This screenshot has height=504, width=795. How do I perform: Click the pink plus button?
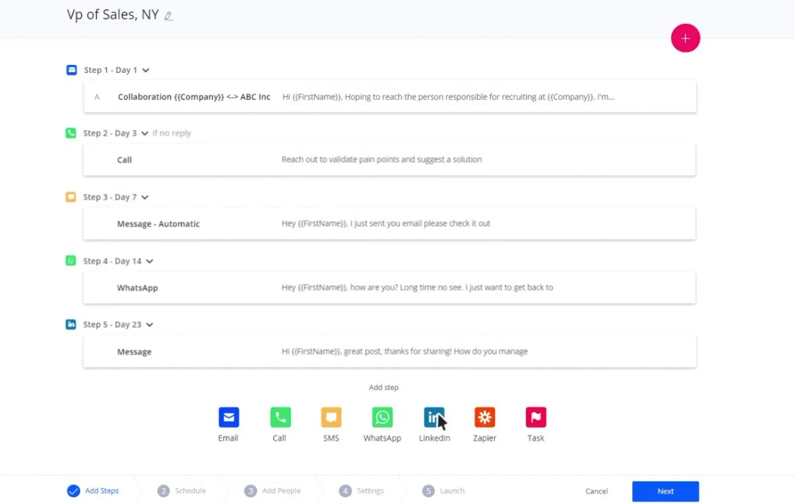(686, 38)
